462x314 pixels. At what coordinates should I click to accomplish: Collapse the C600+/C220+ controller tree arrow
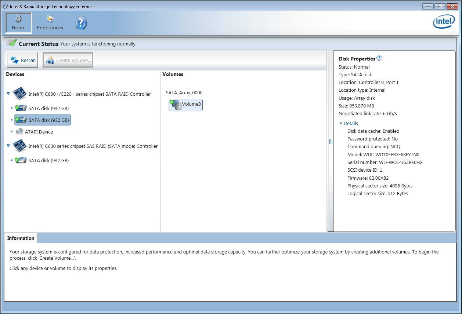coord(8,93)
